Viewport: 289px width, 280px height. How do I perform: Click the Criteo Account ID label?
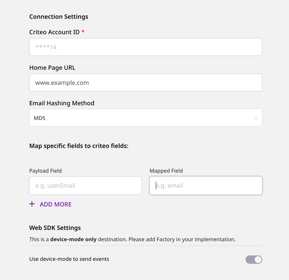(54, 32)
